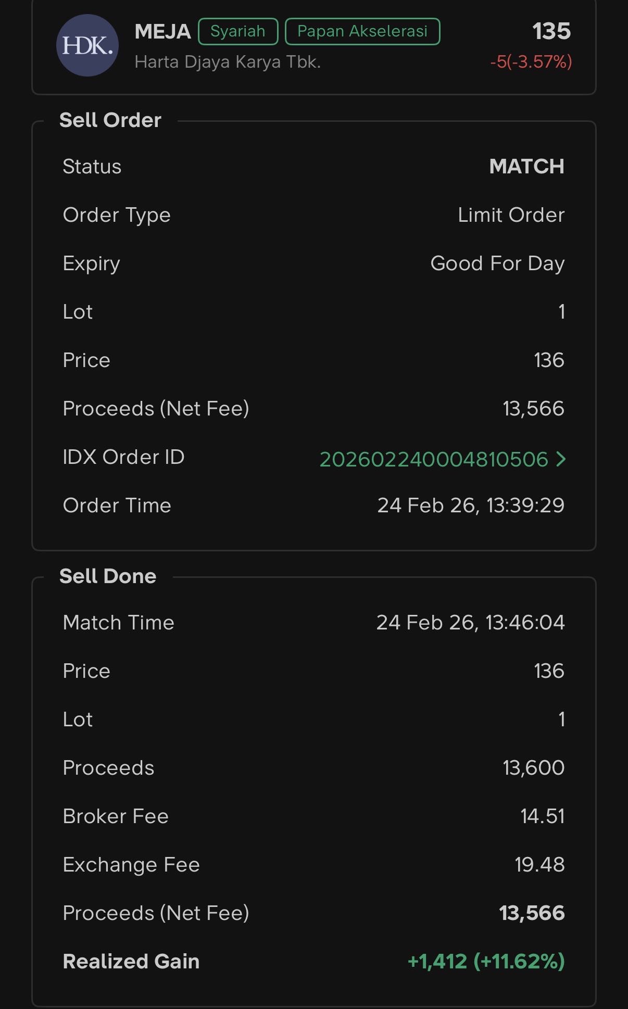Select the Limit Order type value

[511, 215]
